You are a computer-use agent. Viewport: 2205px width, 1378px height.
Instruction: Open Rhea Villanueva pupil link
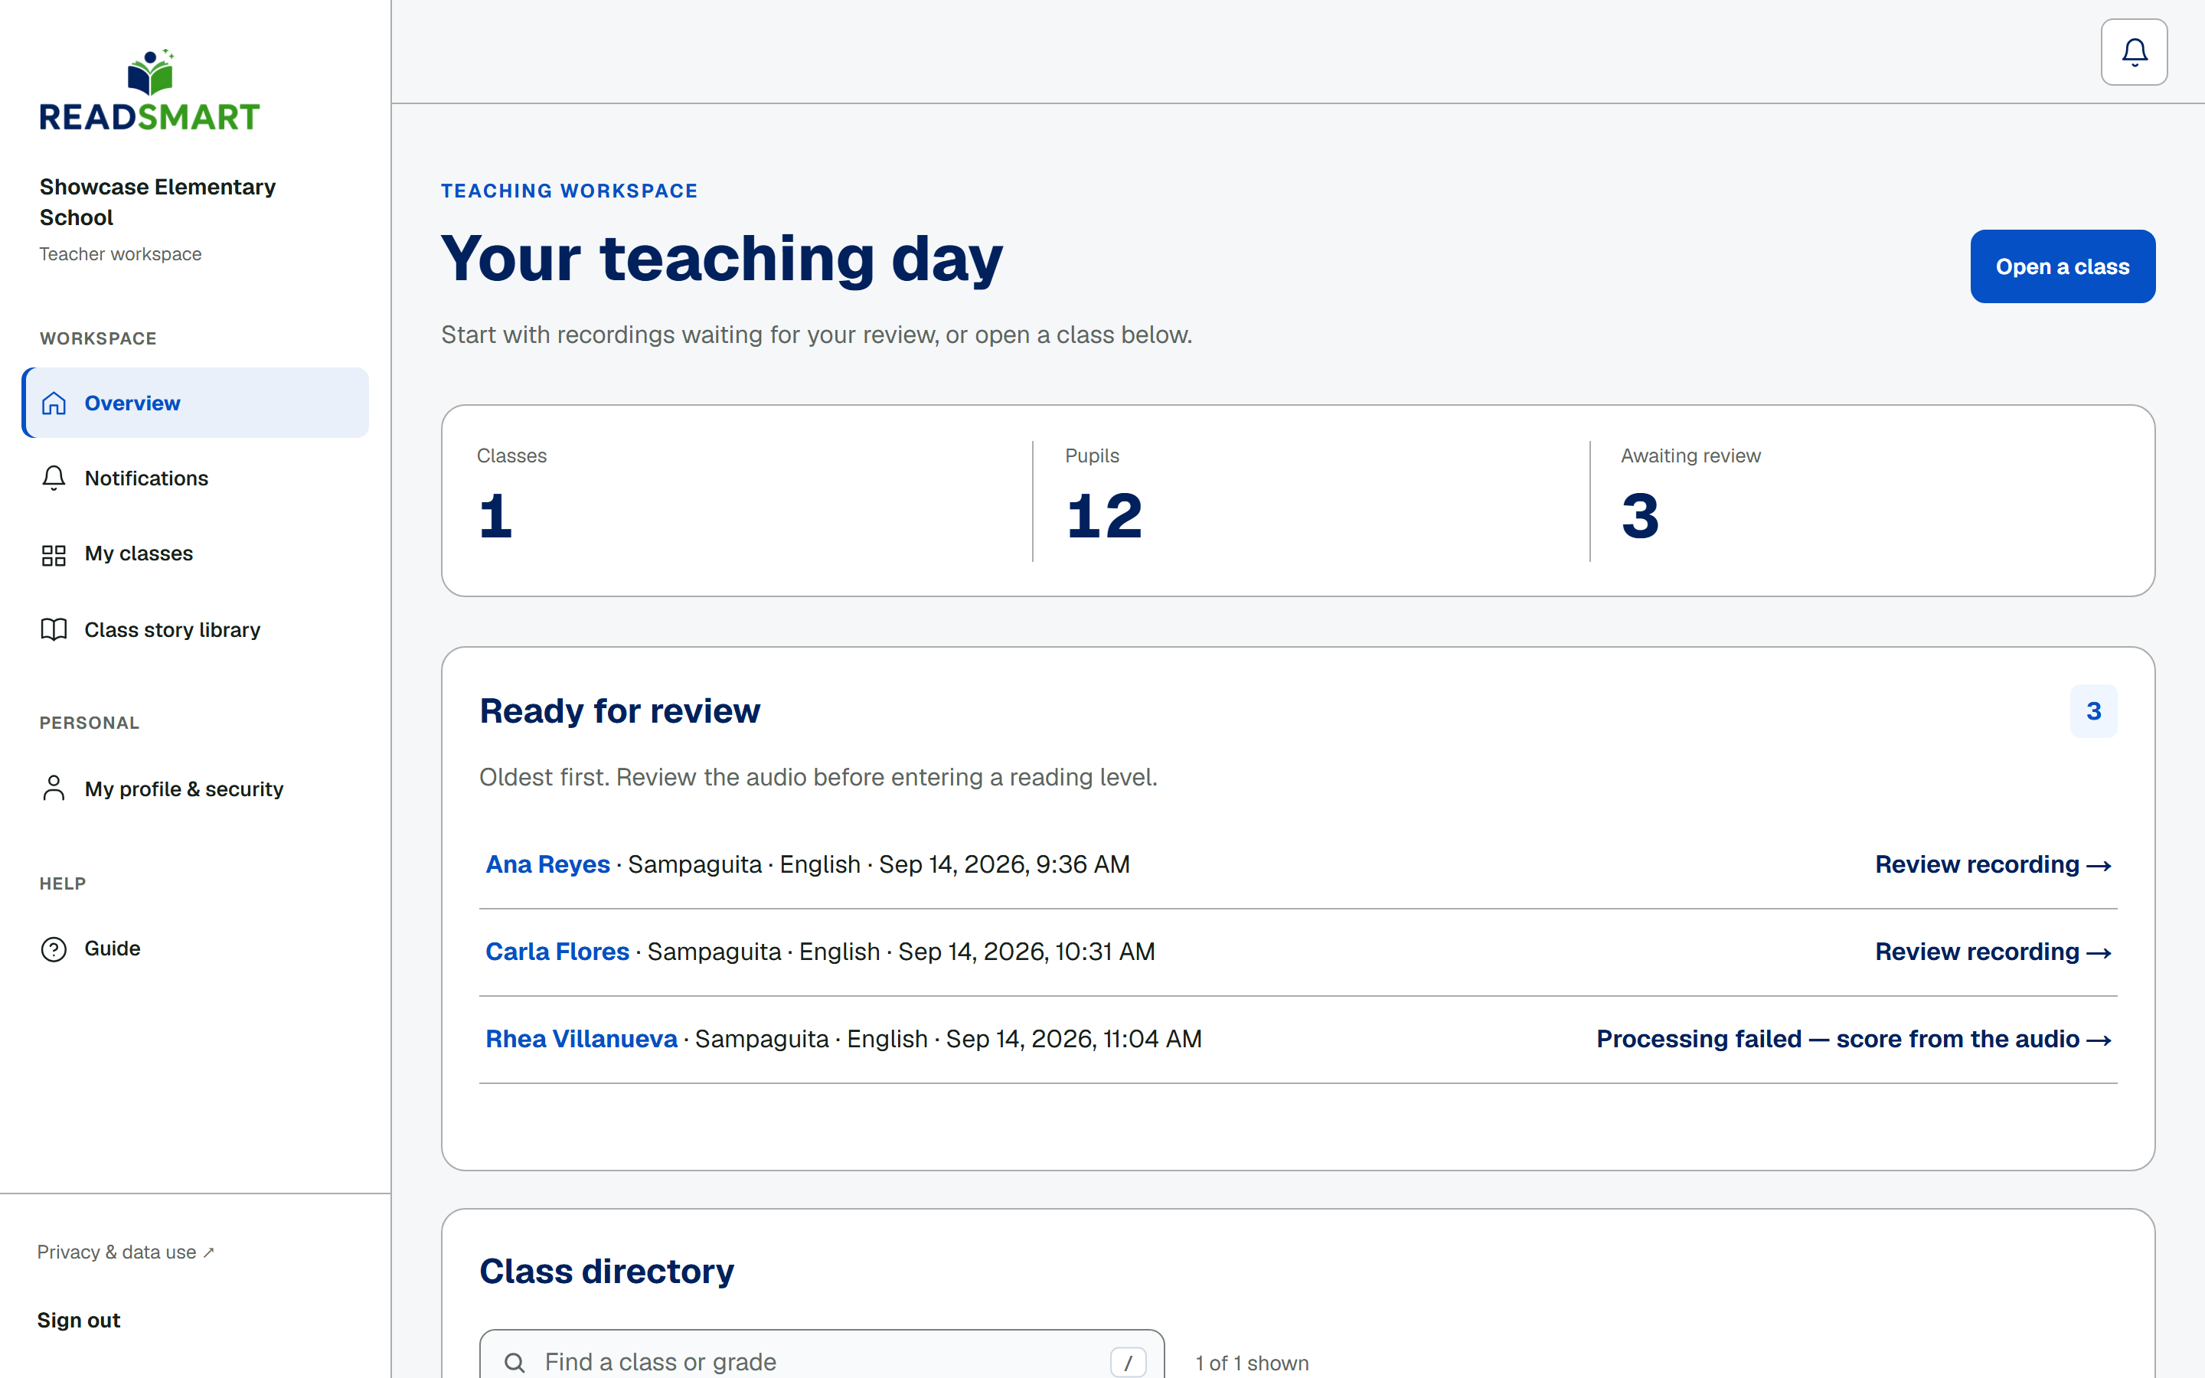pyautogui.click(x=581, y=1039)
